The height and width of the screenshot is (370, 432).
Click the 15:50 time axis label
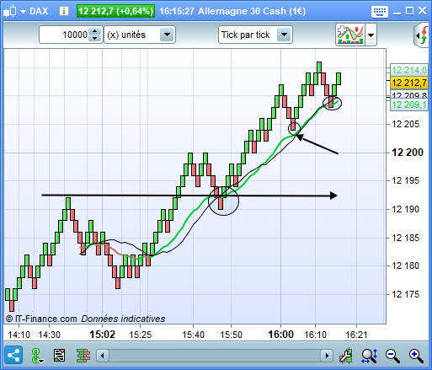tap(232, 335)
